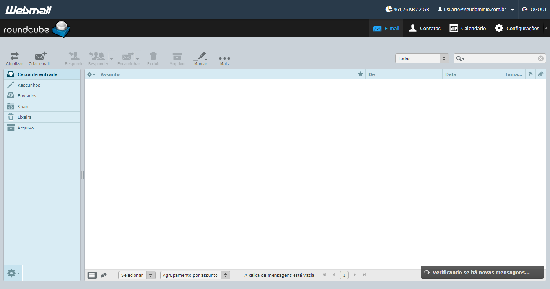Open the Enviados folder

pos(42,96)
